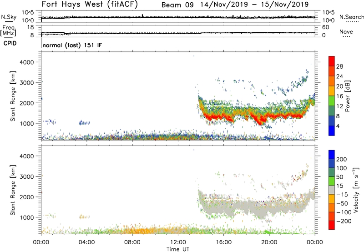The height and width of the screenshot is (252, 364).
Task: Click the 2000 tick in velocity panel
Action: coord(27,197)
